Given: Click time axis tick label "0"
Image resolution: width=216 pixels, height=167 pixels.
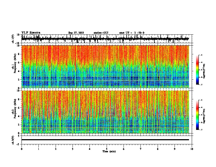Looking at the screenshot, I should [x=22, y=149].
